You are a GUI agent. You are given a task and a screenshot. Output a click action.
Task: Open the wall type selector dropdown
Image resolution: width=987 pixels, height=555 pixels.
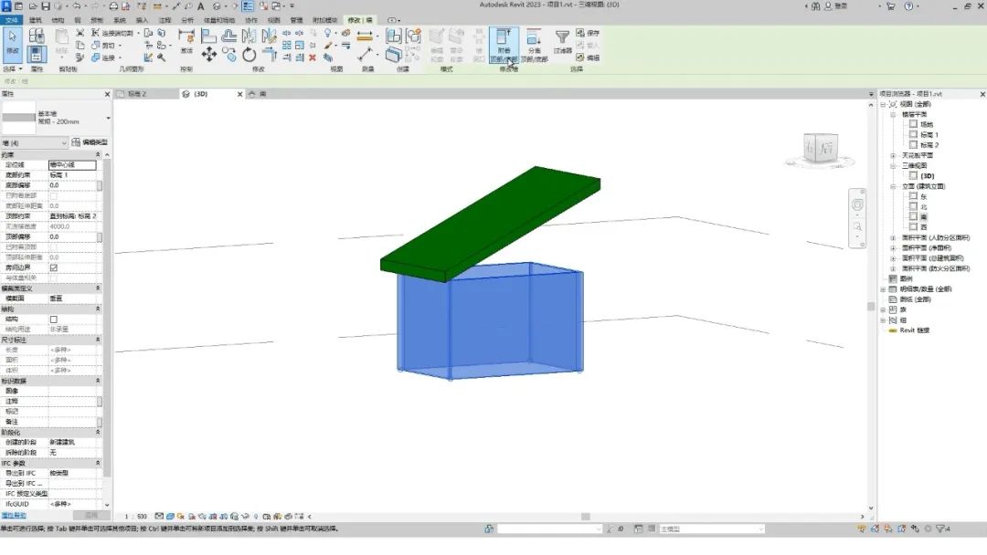pos(108,118)
